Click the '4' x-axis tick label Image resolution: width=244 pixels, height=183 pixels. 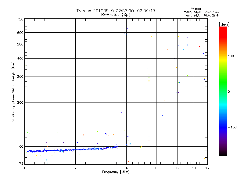pos(127,168)
